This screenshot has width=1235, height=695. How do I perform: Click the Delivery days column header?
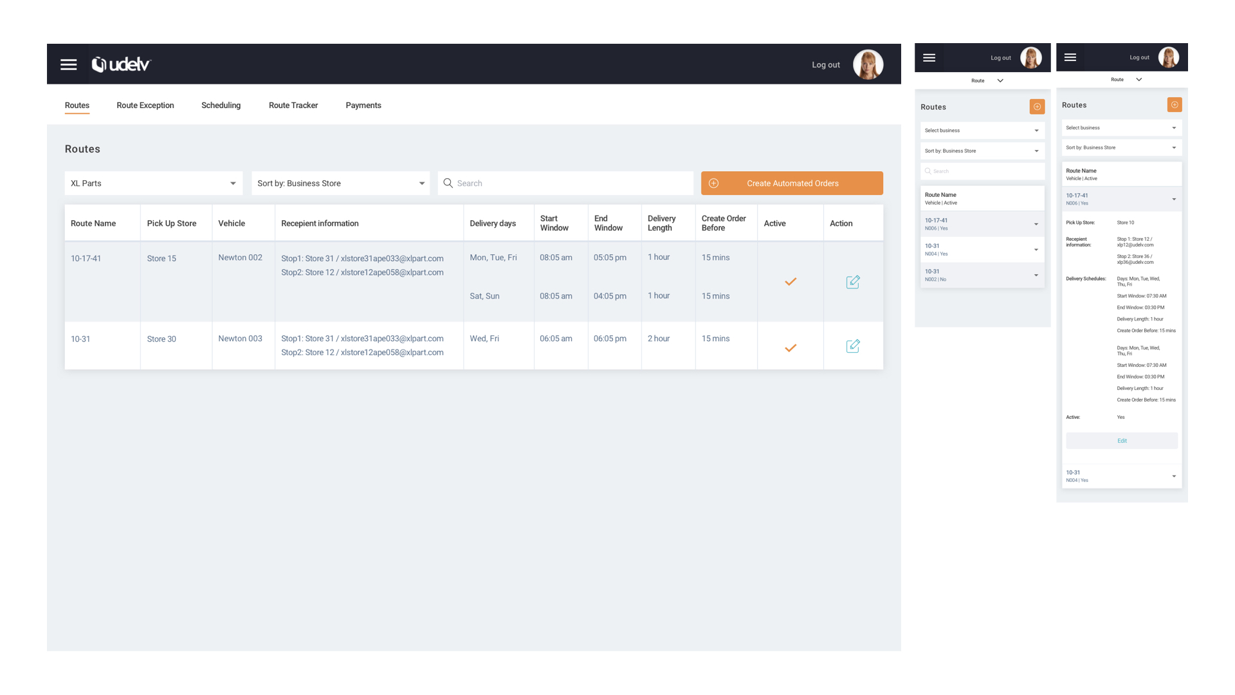(493, 223)
